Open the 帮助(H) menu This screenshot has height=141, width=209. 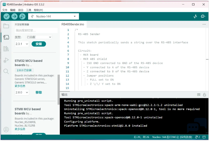click(x=38, y=10)
